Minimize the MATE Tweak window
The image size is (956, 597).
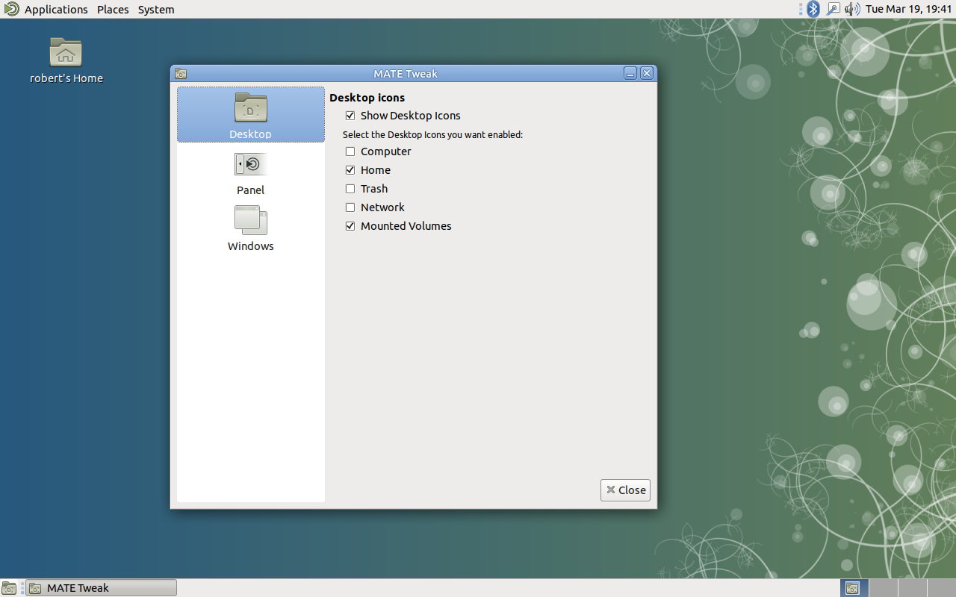tap(630, 73)
